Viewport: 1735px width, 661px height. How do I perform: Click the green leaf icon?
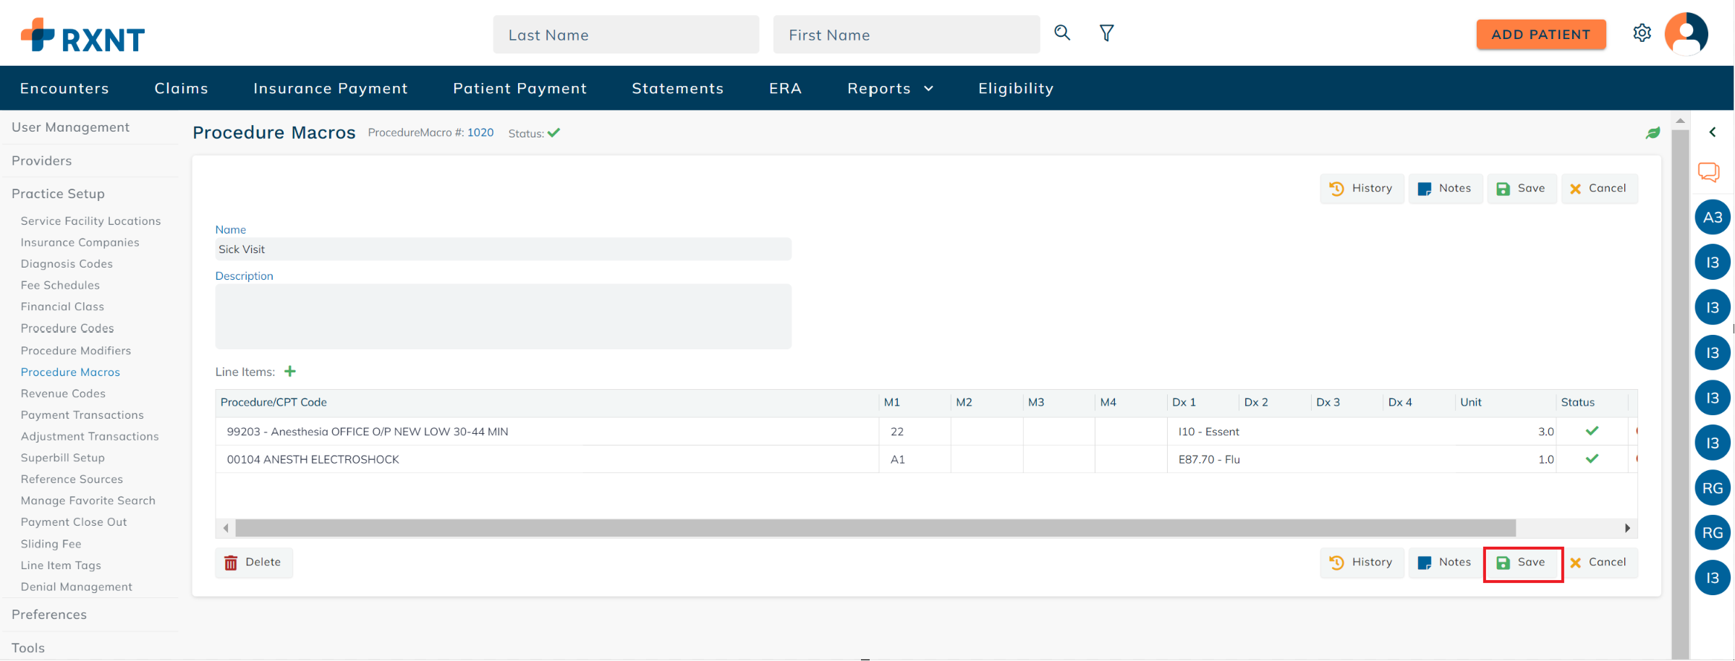1653,133
